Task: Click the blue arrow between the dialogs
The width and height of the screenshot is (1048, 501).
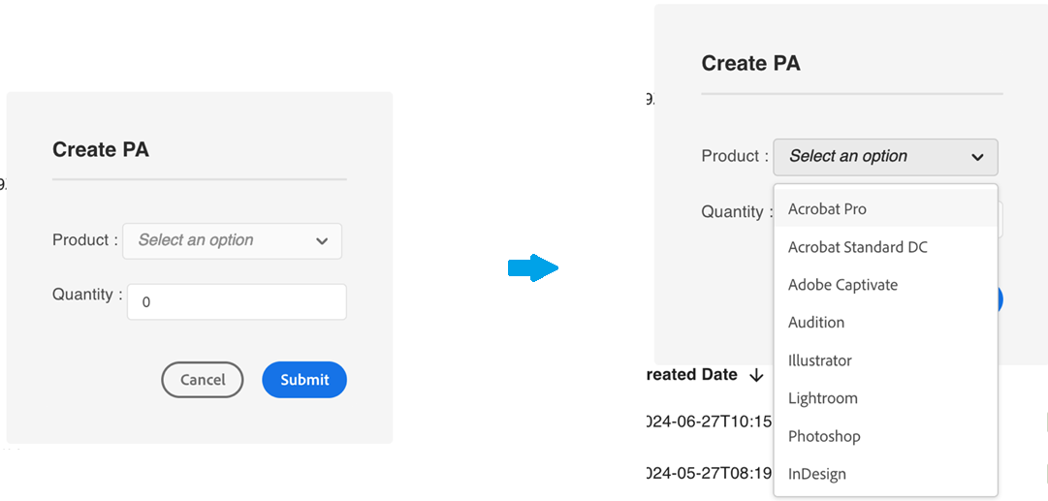Action: [x=532, y=269]
